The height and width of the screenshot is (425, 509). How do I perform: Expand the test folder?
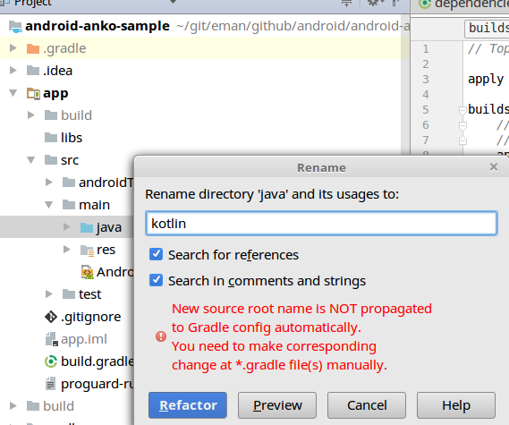click(48, 294)
